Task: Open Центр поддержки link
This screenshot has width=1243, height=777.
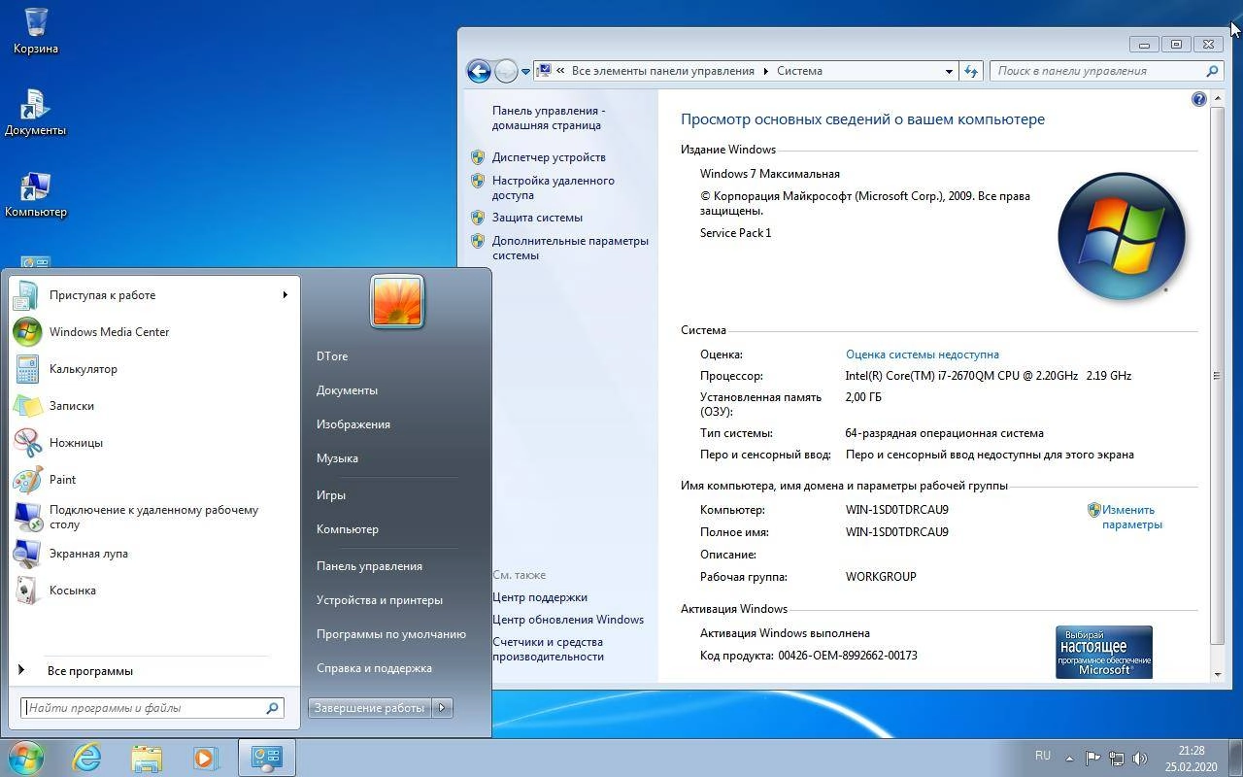Action: pos(540,597)
